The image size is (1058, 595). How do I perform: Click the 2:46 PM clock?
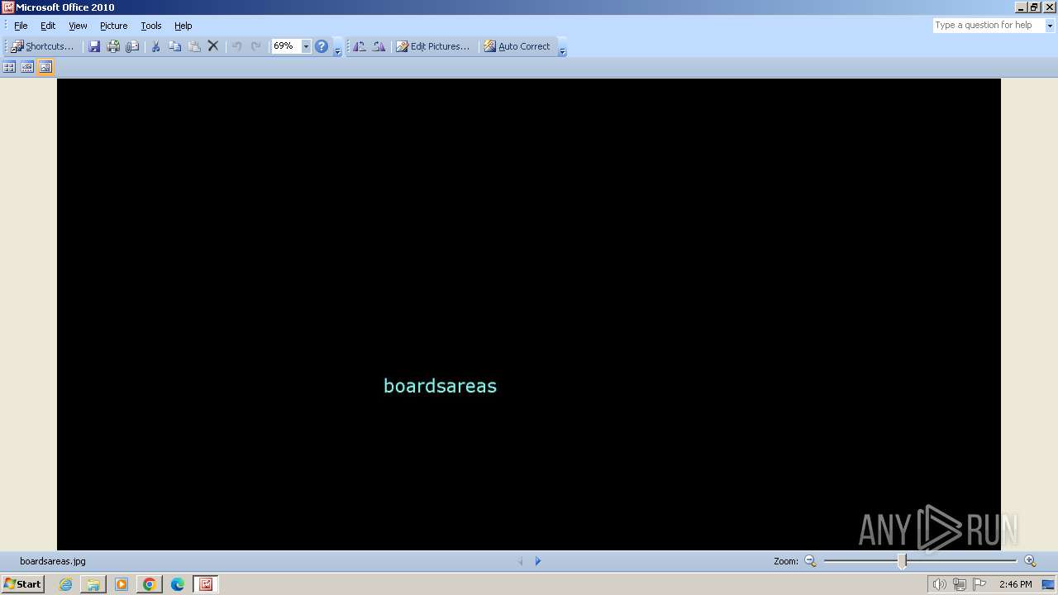[1015, 584]
